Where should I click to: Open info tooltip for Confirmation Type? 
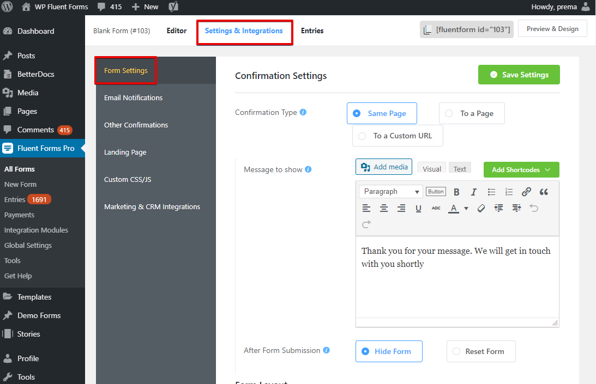(x=303, y=112)
